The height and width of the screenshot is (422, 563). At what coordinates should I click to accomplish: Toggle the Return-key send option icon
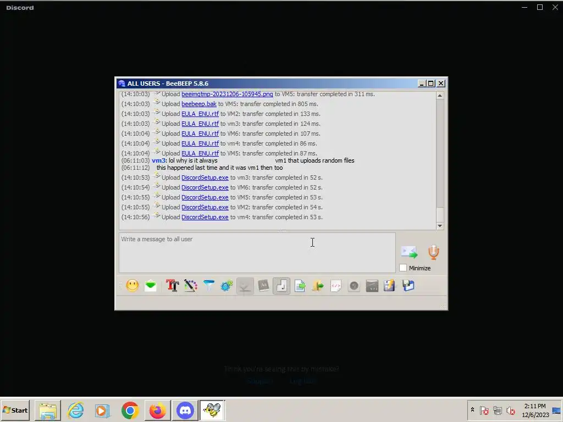(281, 286)
